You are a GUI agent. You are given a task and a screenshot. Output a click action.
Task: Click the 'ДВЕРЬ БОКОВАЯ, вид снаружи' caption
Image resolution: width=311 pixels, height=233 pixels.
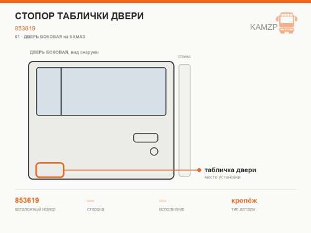64,52
